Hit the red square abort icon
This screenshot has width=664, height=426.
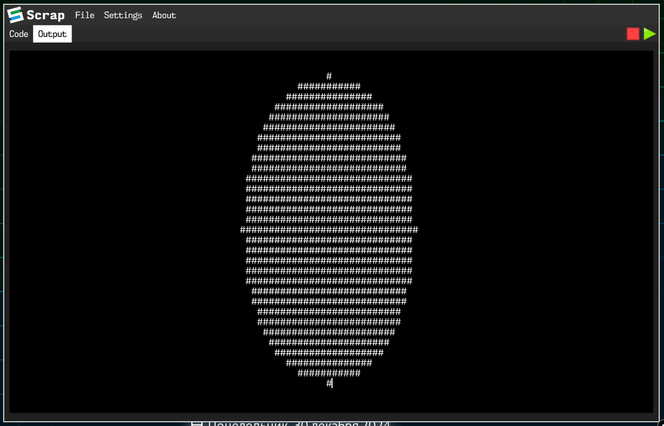[633, 33]
